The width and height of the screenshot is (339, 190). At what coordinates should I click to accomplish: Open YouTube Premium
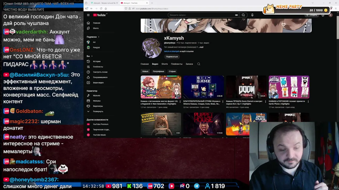coord(100,124)
